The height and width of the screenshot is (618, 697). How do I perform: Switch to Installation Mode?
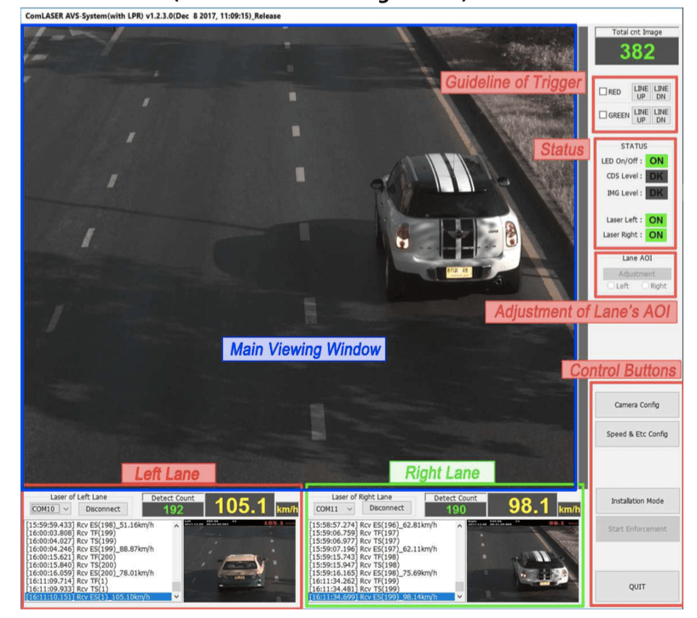637,500
